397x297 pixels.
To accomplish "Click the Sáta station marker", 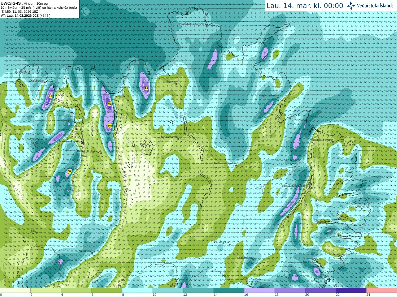I will point(37,233).
